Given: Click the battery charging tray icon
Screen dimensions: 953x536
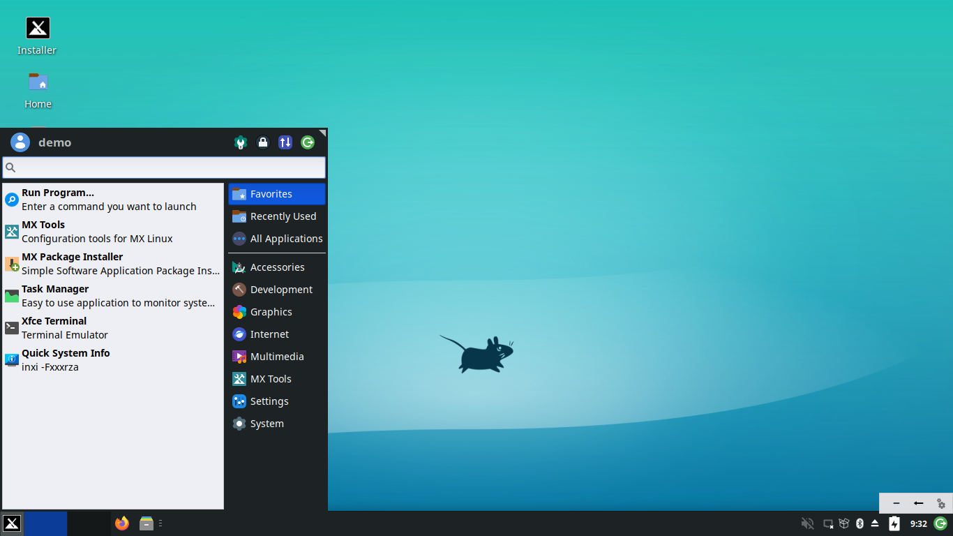Looking at the screenshot, I should 894,523.
